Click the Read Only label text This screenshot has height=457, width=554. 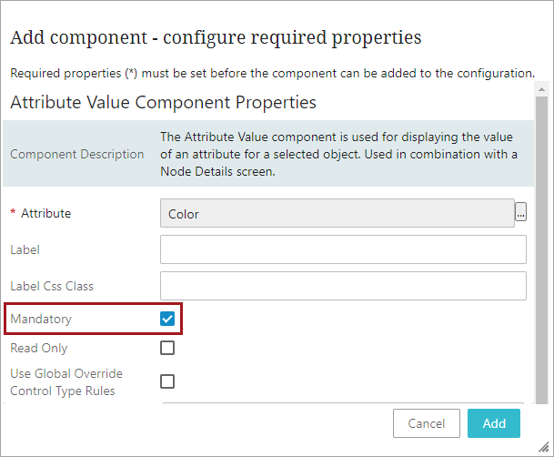click(39, 348)
